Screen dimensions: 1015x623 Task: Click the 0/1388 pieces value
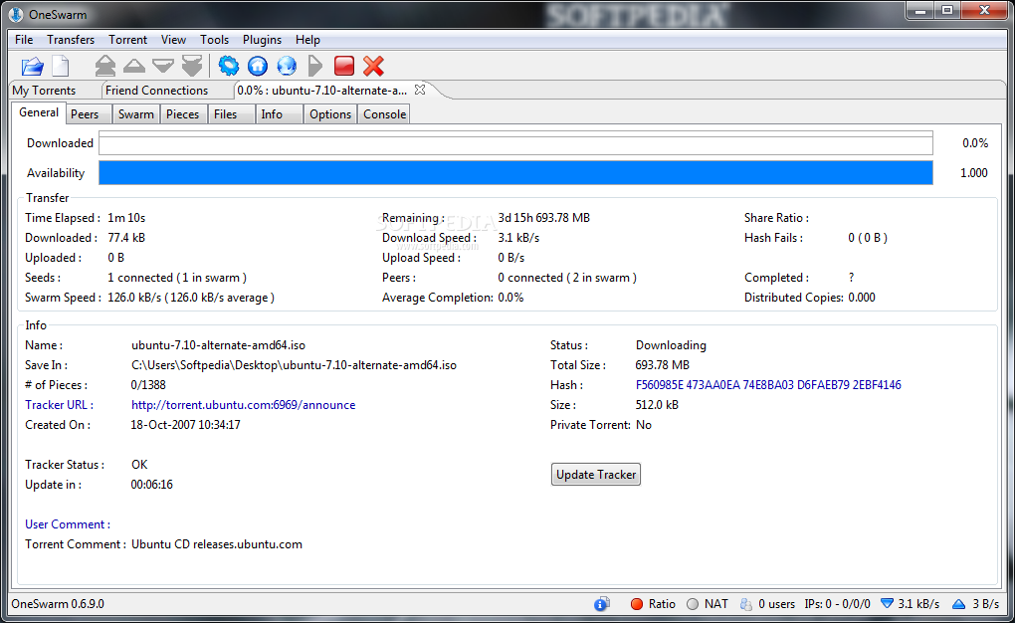pos(148,385)
